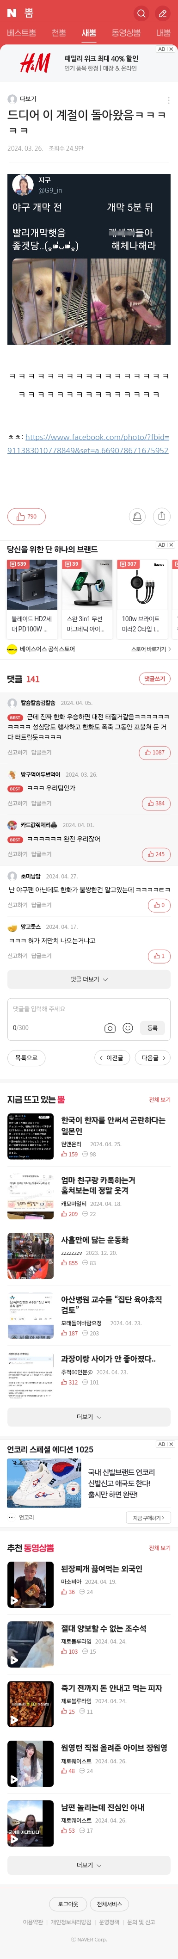
Task: Open emoji picker in the comment box
Action: tap(128, 1028)
